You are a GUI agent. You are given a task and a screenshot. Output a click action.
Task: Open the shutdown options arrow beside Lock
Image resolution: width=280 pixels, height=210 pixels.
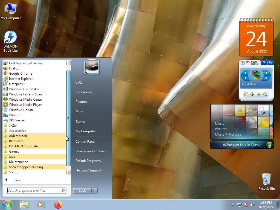tap(94, 191)
